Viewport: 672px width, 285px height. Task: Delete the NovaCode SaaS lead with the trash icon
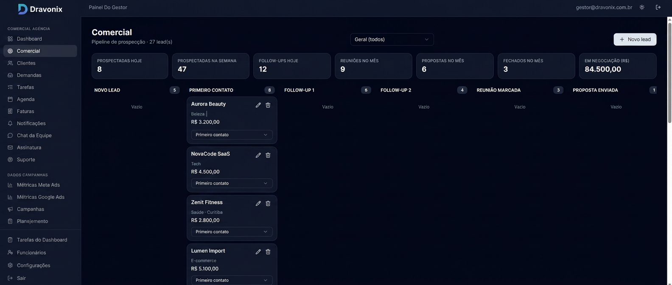pyautogui.click(x=268, y=155)
